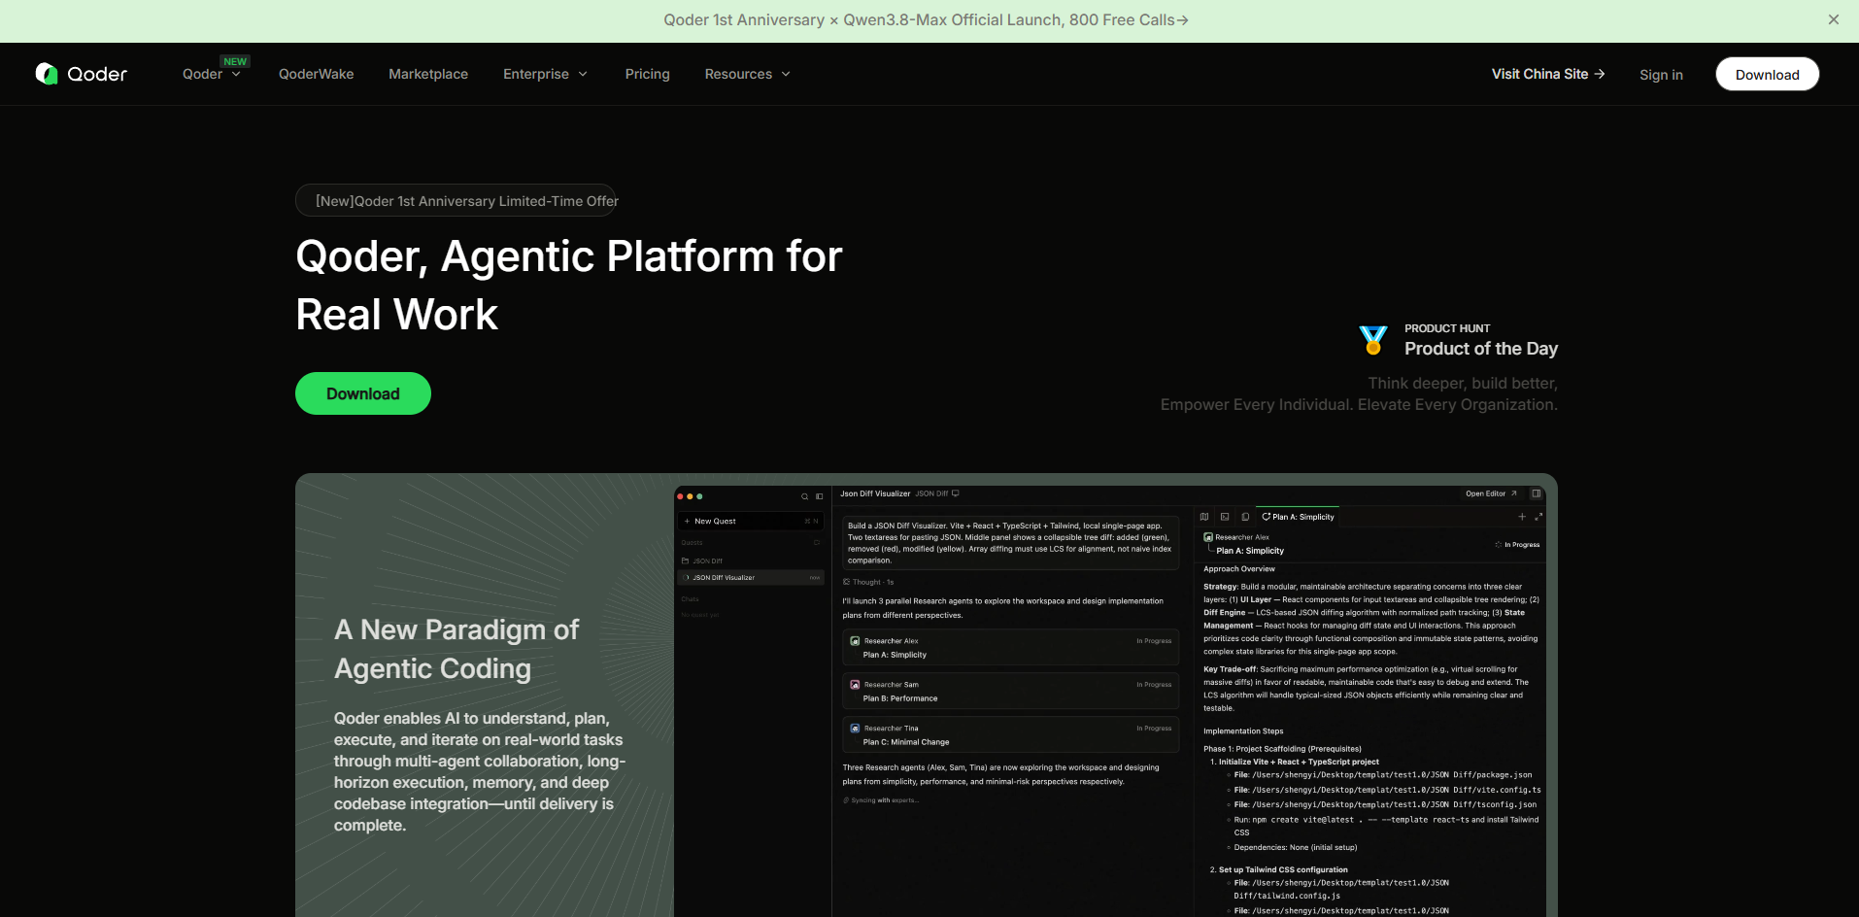Click the "A New Paradigm of Agentic Coding" heading
This screenshot has height=917, width=1859.
pos(456,649)
